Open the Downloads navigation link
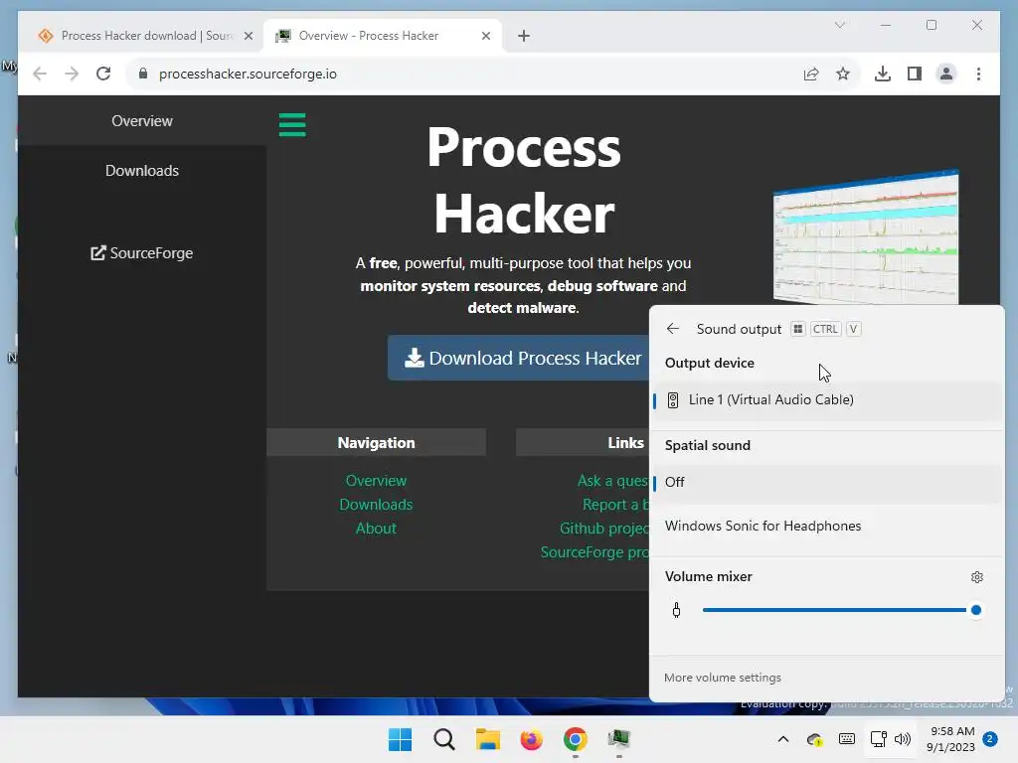Image resolution: width=1018 pixels, height=763 pixels. (376, 505)
